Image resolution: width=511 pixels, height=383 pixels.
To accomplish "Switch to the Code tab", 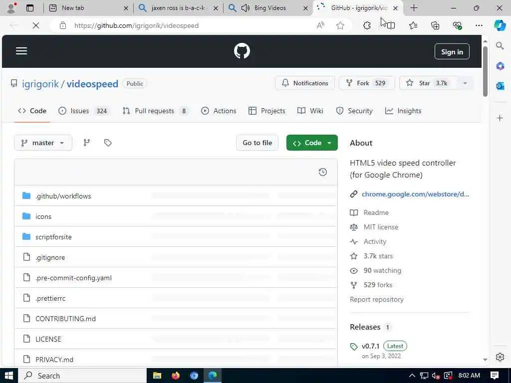I will coord(32,111).
